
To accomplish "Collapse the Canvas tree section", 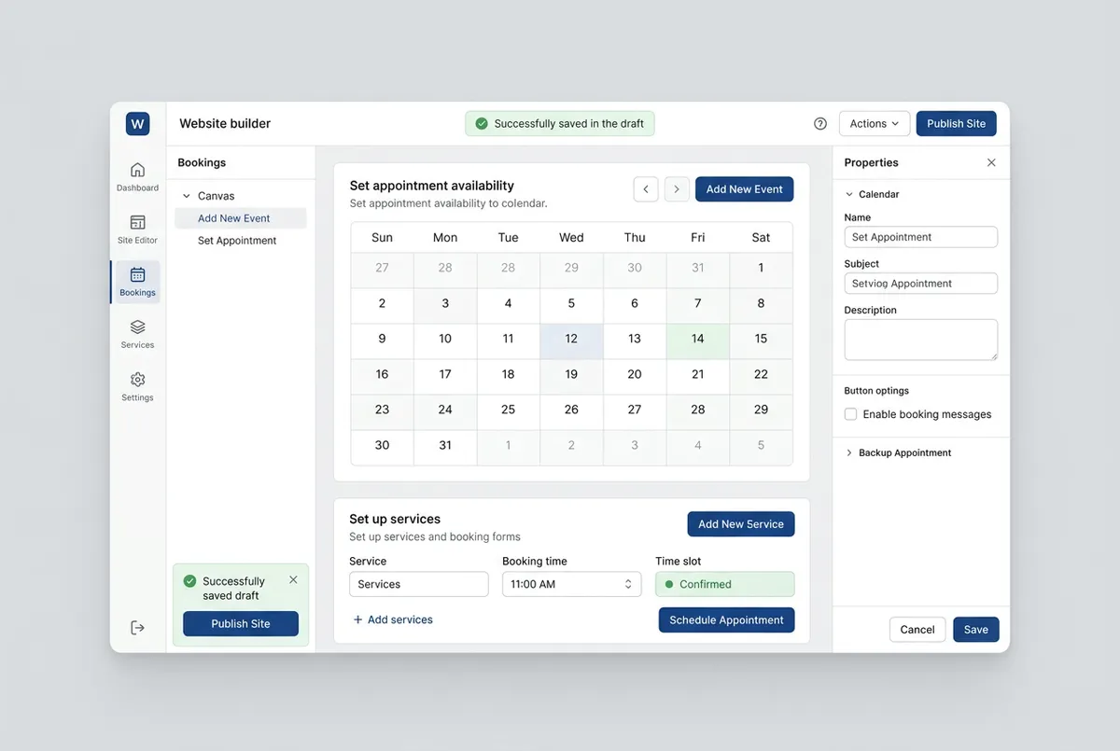I will click(187, 196).
